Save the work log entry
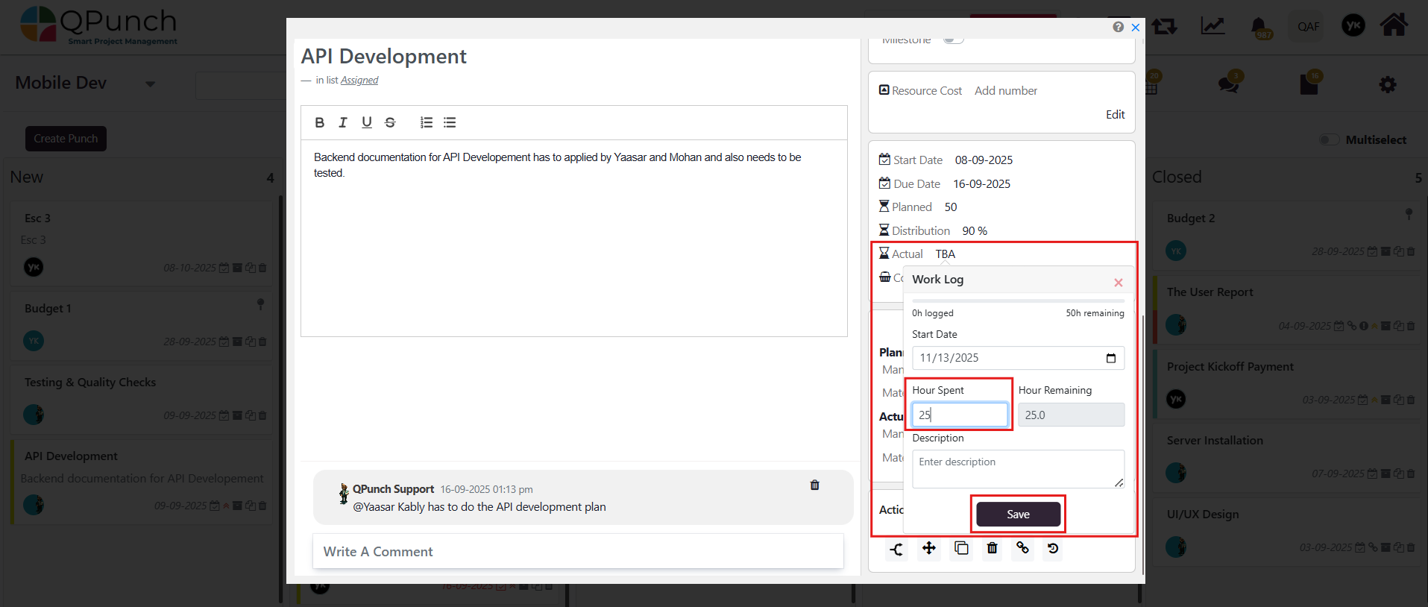This screenshot has height=607, width=1428. (1018, 515)
